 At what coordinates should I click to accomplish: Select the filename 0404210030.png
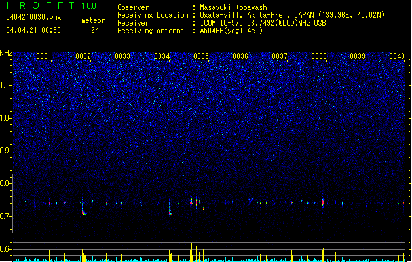click(33, 17)
